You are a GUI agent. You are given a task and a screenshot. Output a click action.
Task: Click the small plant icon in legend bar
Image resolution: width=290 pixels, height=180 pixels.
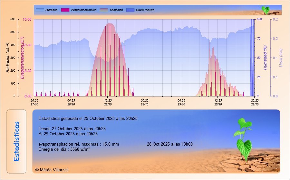[x=265, y=9]
